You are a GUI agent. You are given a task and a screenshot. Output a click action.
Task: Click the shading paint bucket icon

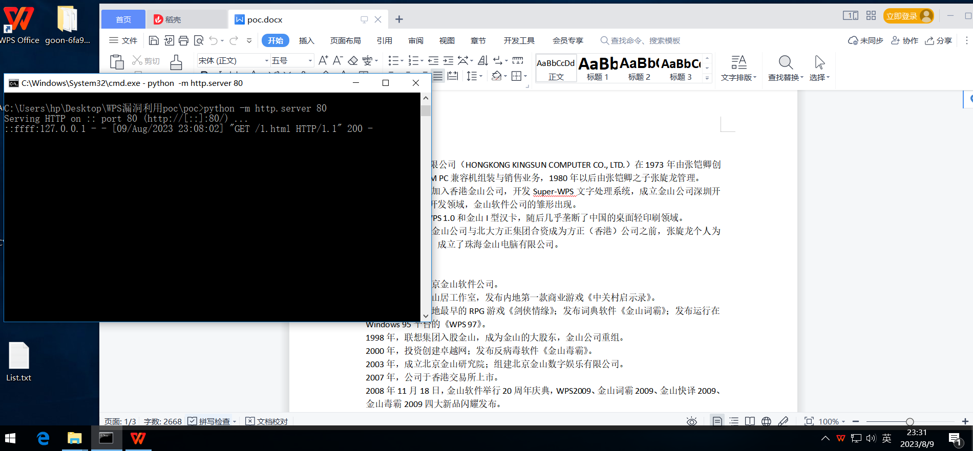pyautogui.click(x=496, y=76)
